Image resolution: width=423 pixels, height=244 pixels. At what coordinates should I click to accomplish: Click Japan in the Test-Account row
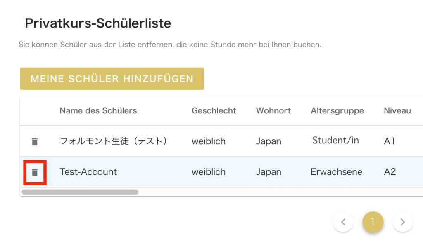(x=269, y=172)
